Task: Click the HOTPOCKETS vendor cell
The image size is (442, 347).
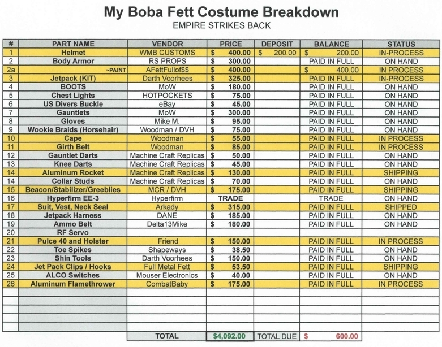Action: 168,96
